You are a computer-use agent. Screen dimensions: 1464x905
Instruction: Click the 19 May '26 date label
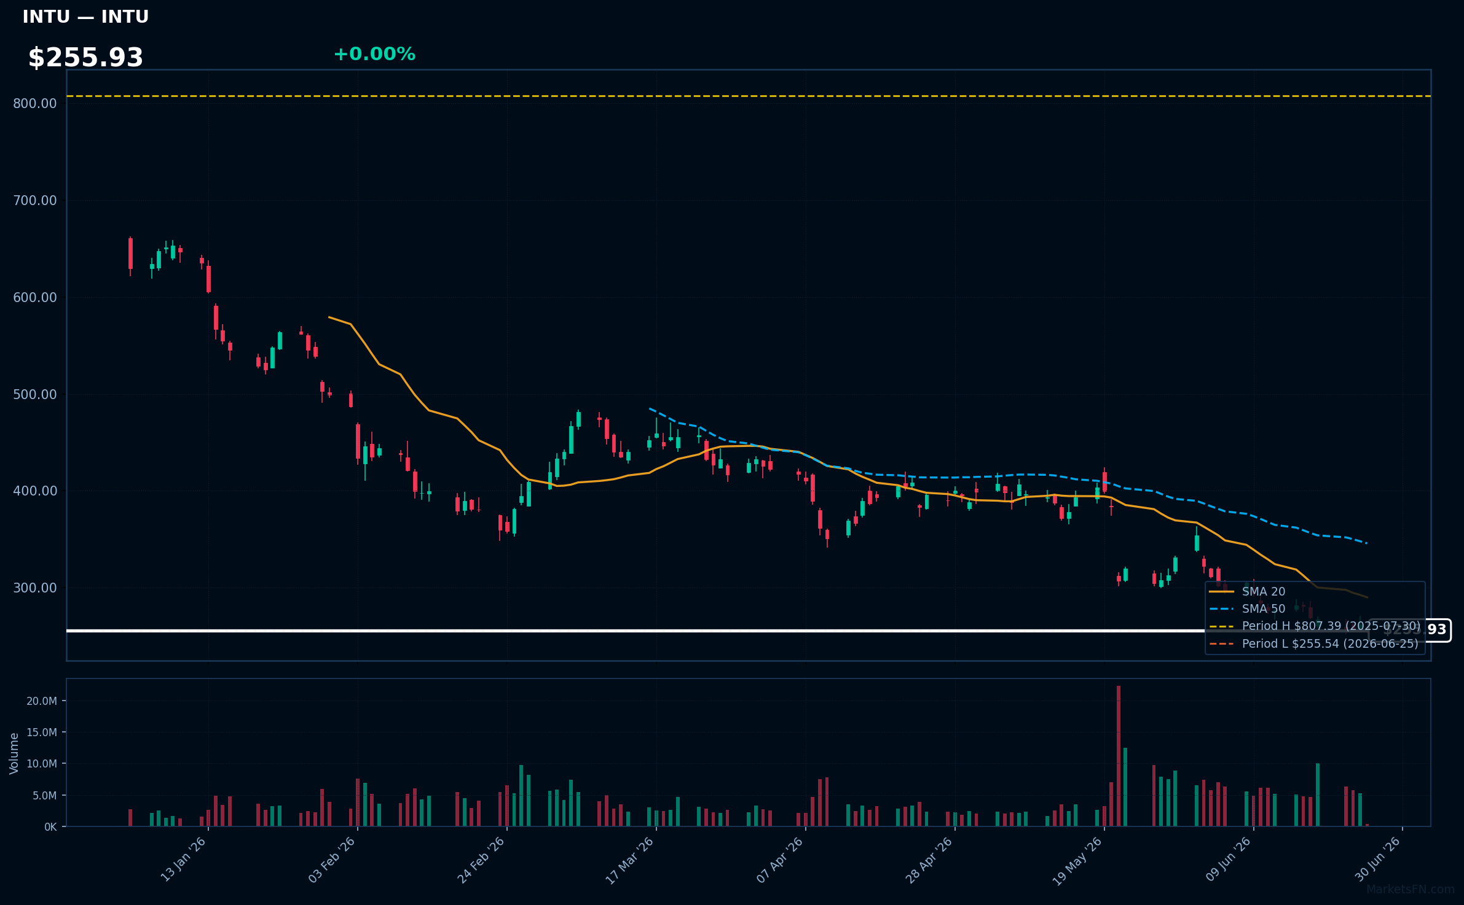click(x=1078, y=860)
